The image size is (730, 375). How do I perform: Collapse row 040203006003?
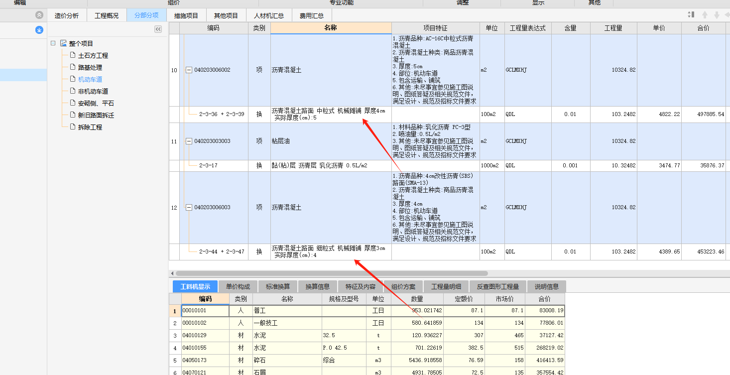pos(189,208)
